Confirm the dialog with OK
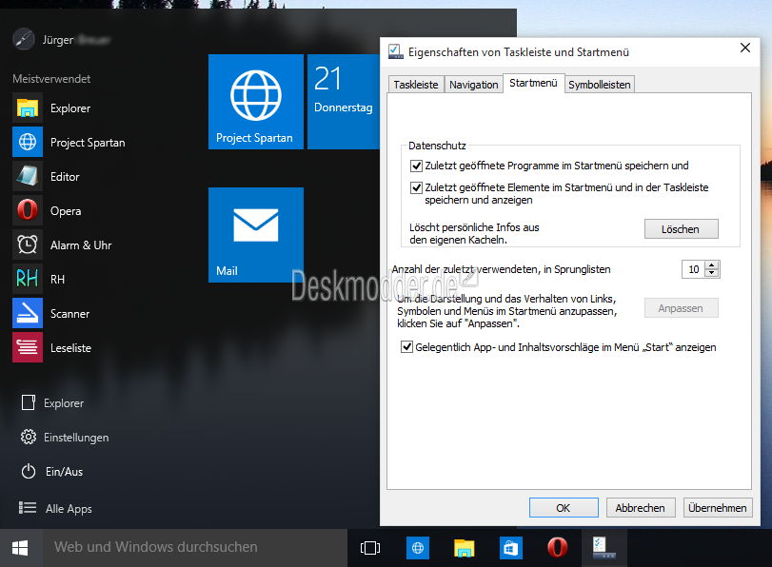 coord(564,507)
